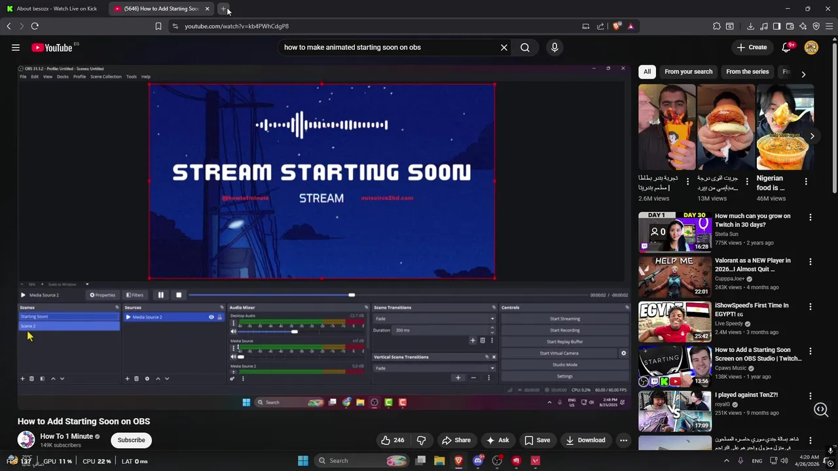This screenshot has height=471, width=838.
Task: Click the Ask button under the video
Action: point(498,440)
